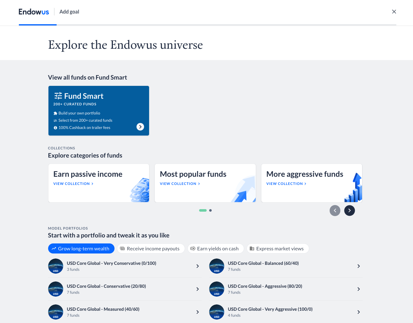413x323 pixels.
Task: View the Most popular funds collection
Action: [x=180, y=184]
